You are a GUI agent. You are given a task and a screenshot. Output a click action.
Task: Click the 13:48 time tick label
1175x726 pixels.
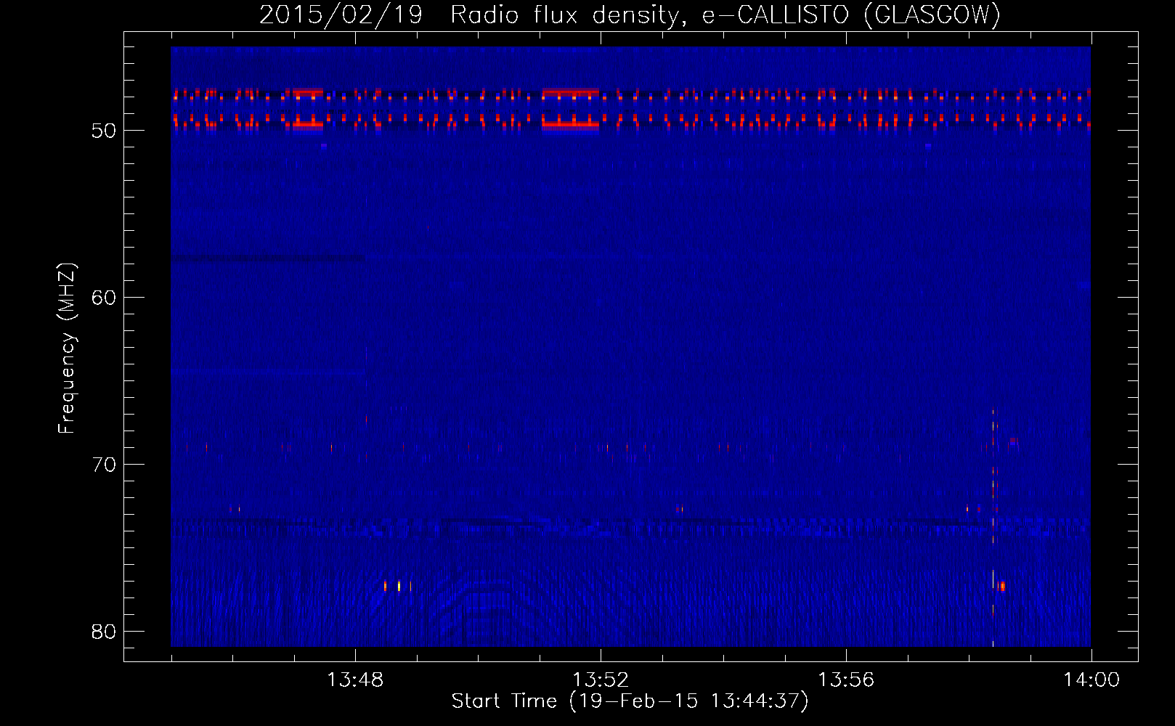point(355,680)
